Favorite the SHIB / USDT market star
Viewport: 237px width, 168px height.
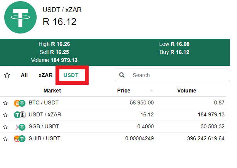point(5,139)
